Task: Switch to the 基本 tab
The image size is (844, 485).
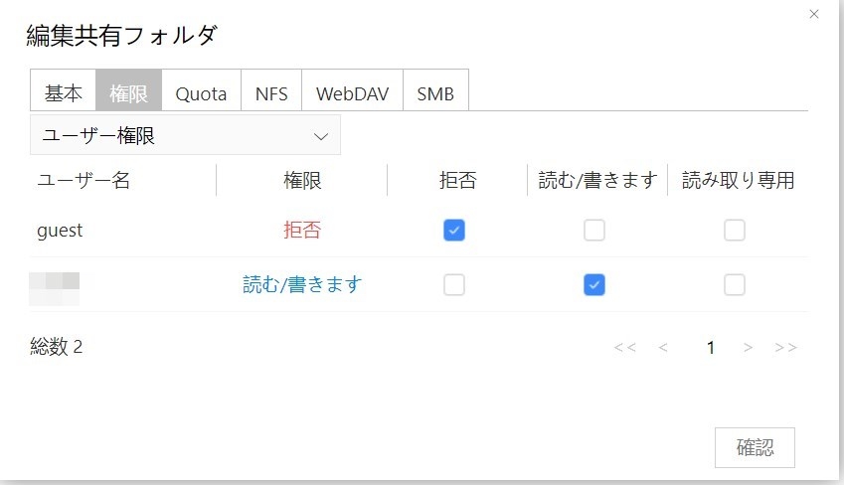Action: [x=64, y=93]
